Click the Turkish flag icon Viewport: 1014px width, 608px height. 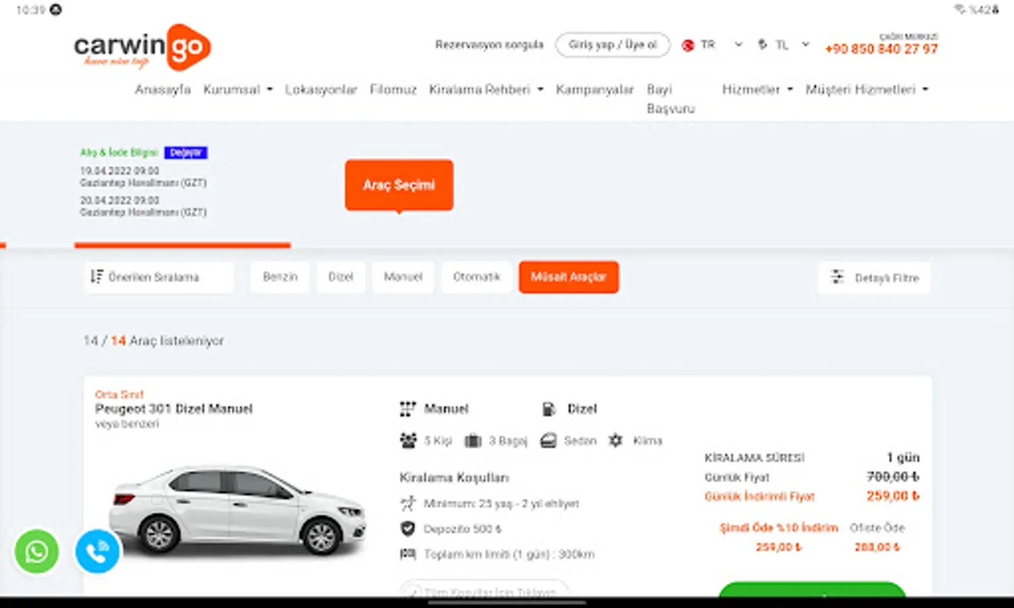(688, 45)
